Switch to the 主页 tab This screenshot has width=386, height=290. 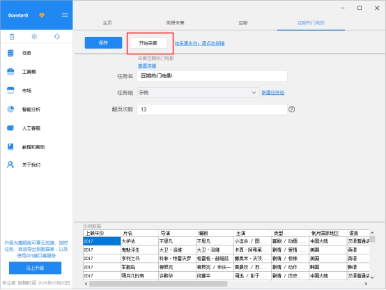[x=107, y=23]
